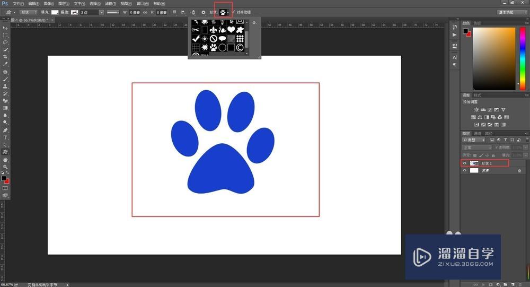Viewport: 530px width, 287px height.
Task: Select the Crop tool
Action: pyautogui.click(x=5, y=57)
